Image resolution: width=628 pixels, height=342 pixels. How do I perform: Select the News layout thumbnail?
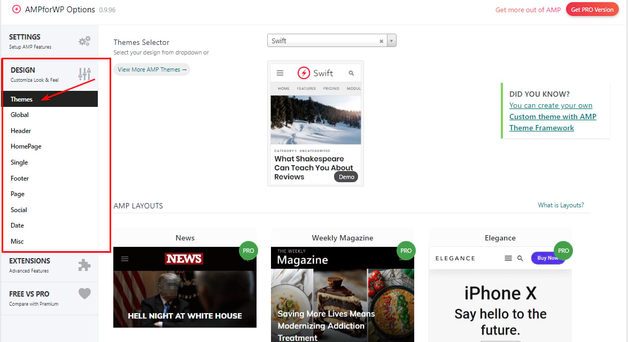click(x=185, y=287)
